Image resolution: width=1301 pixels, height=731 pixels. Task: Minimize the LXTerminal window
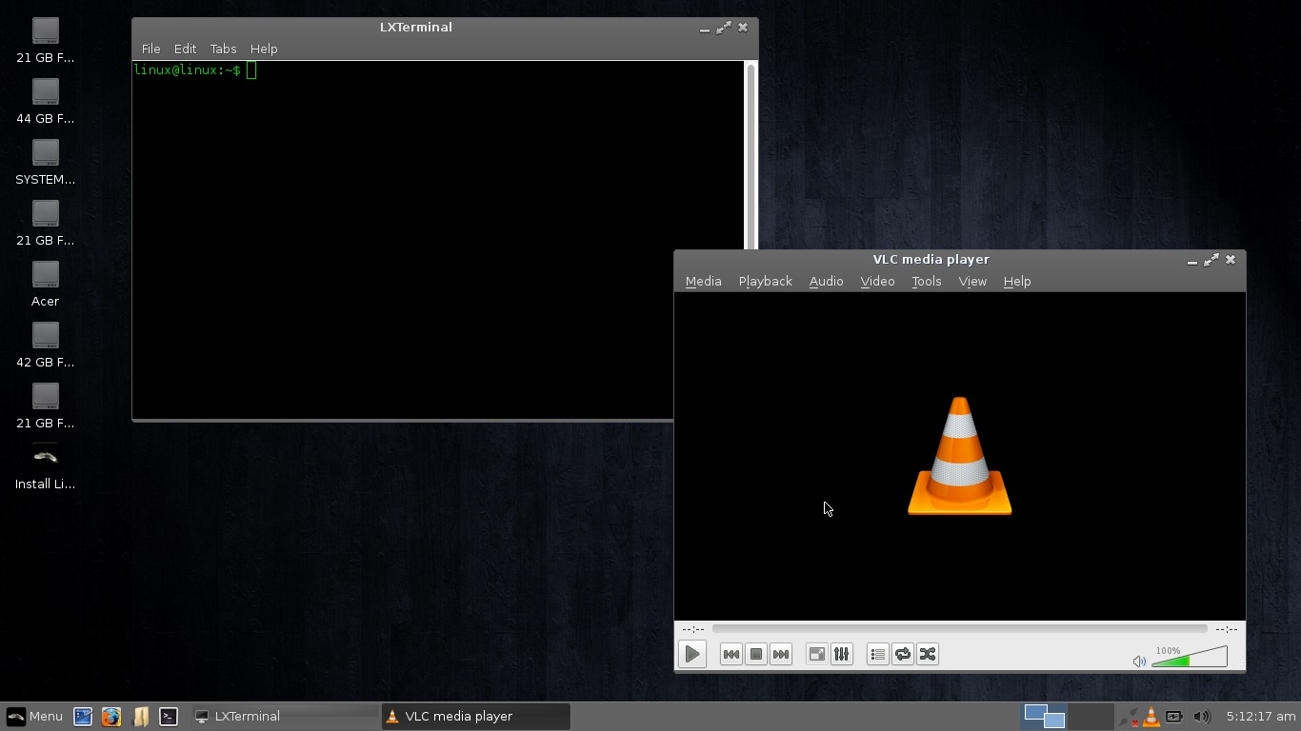point(705,29)
